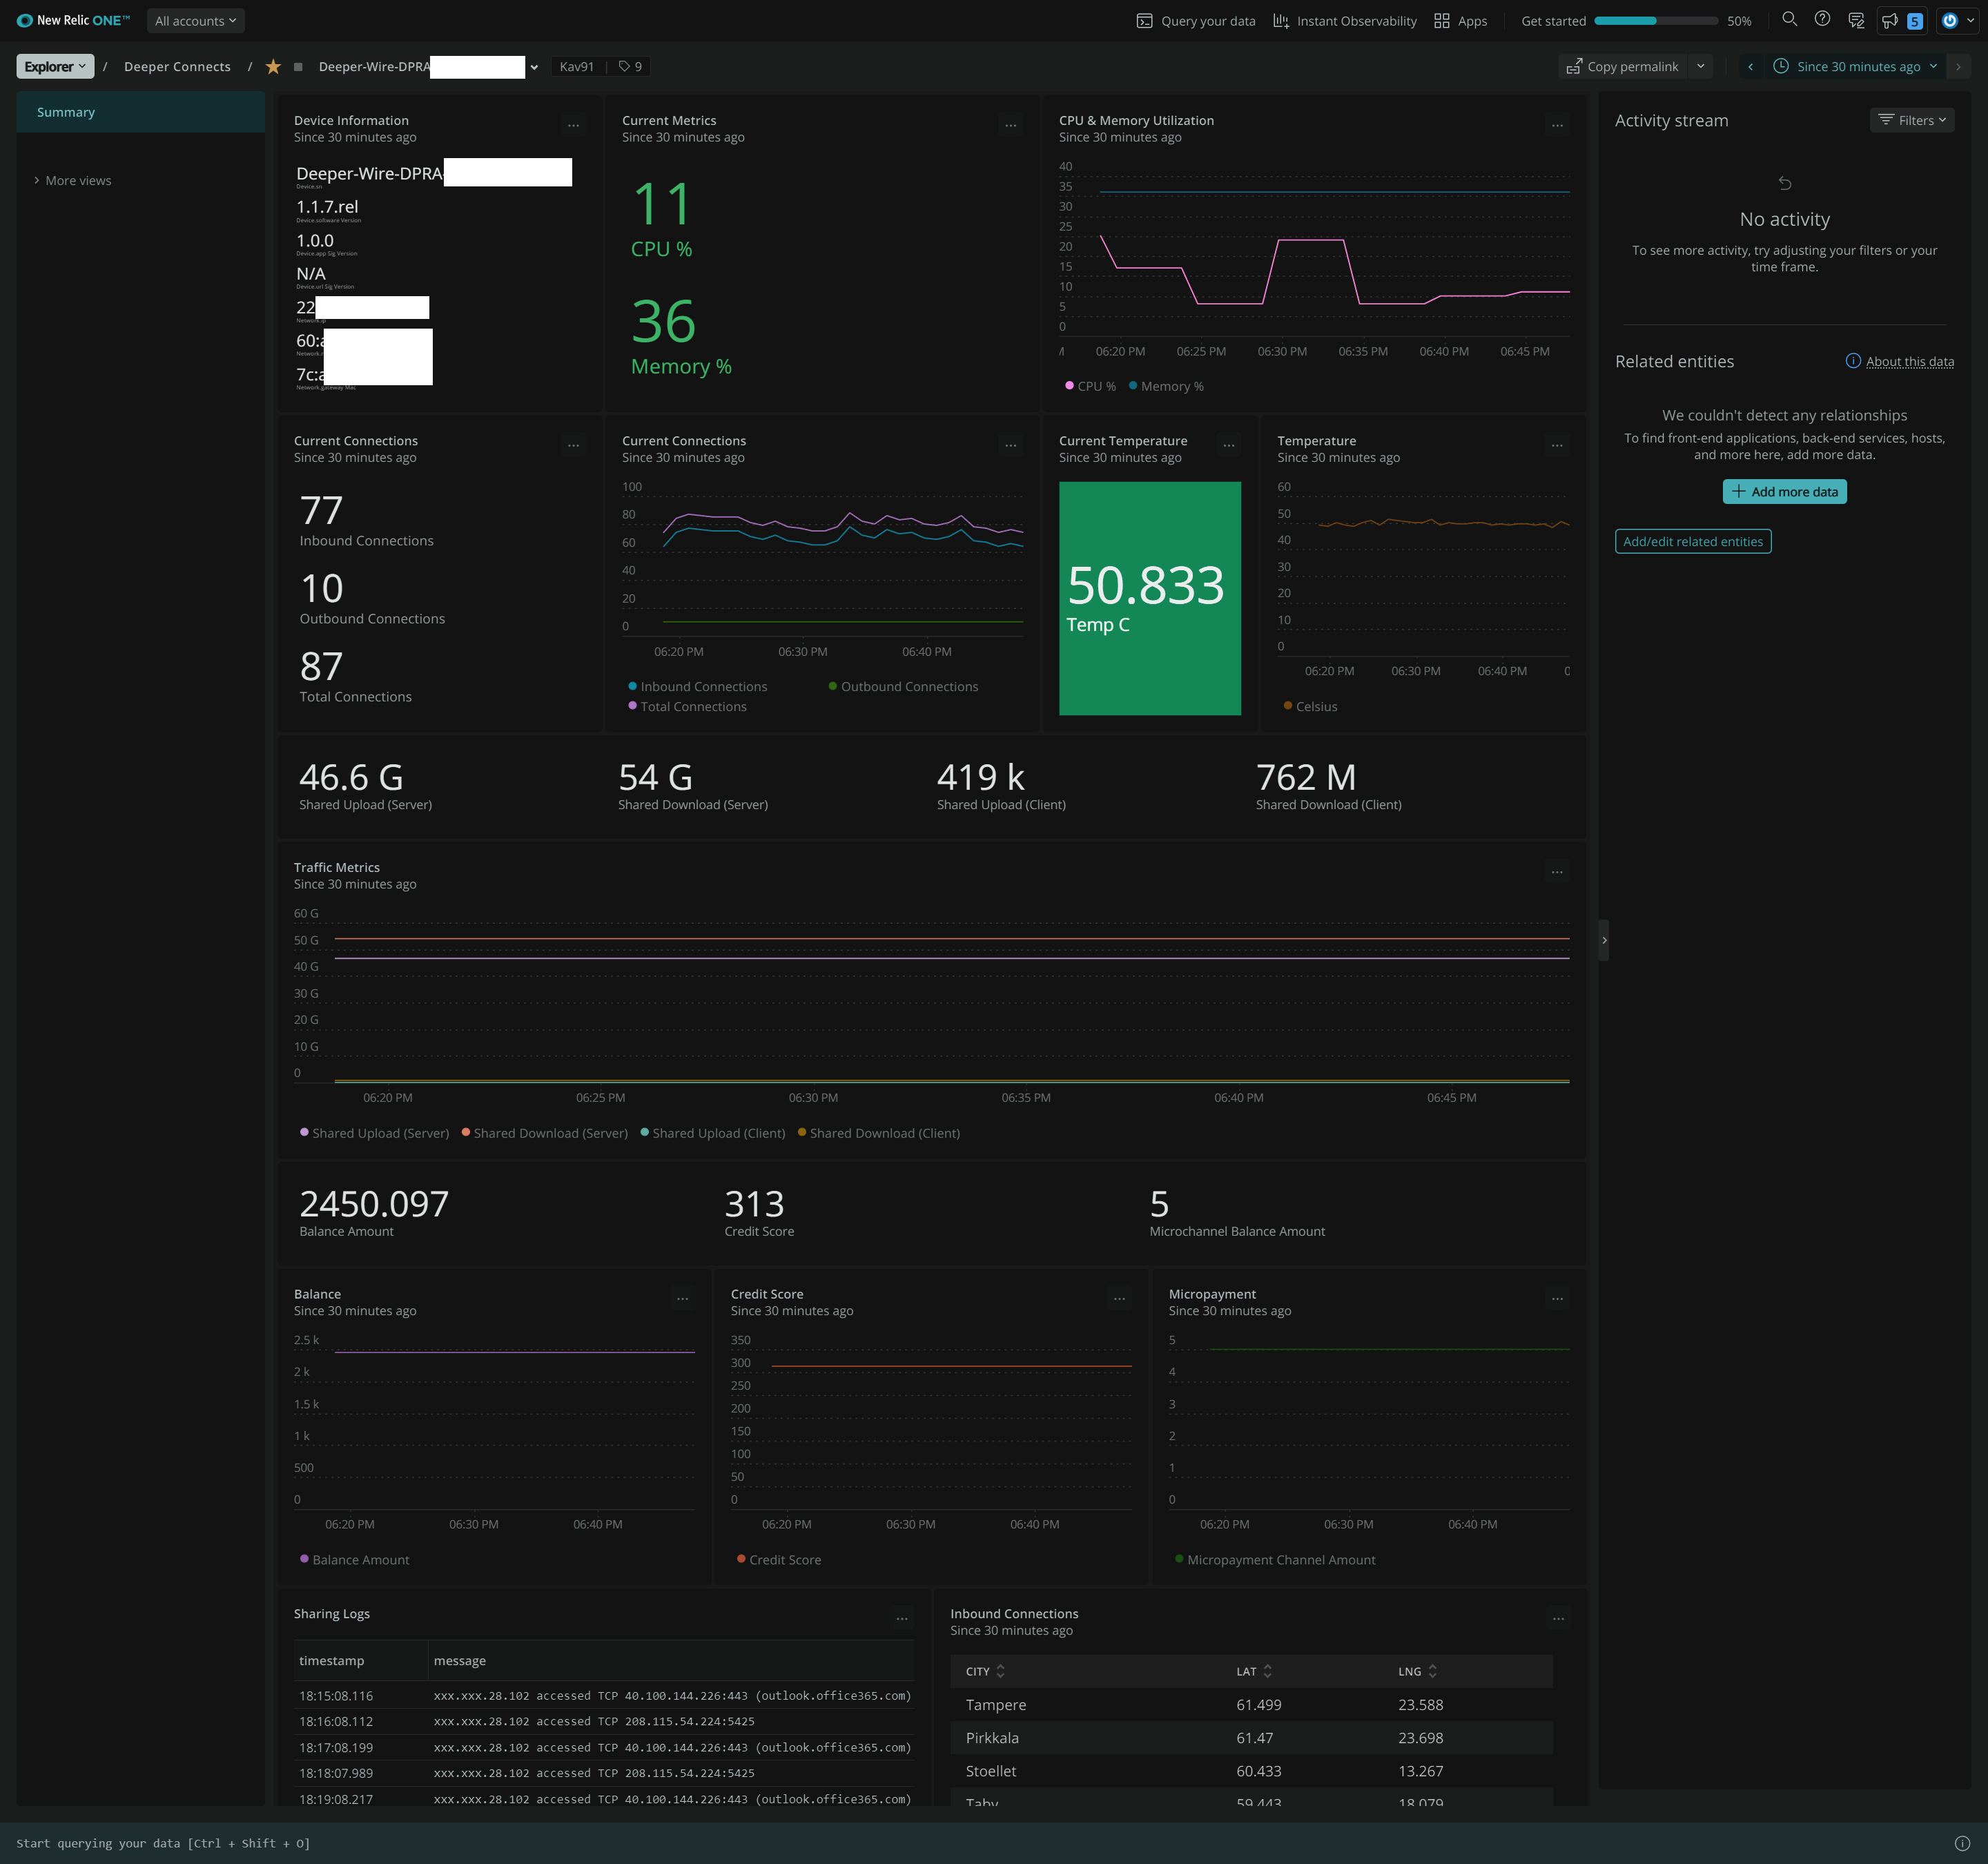Viewport: 1988px width, 1864px height.
Task: Open the All accounts dropdown
Action: coord(196,21)
